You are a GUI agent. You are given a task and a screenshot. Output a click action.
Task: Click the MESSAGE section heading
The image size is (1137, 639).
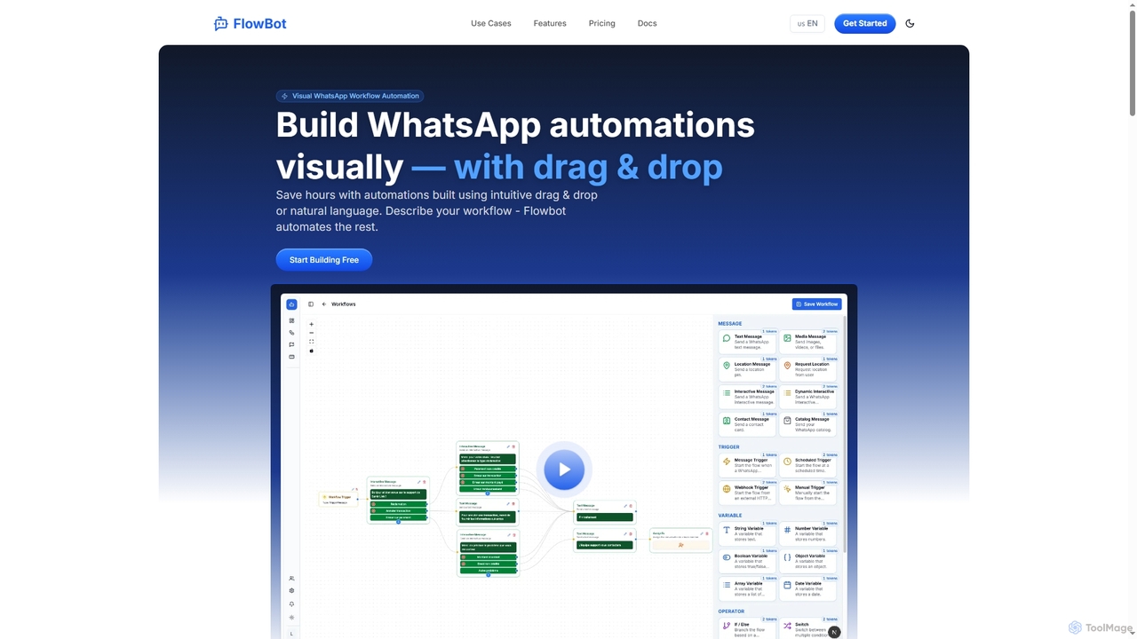pyautogui.click(x=730, y=324)
